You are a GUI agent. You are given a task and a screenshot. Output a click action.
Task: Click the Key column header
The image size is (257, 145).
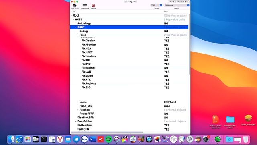pos(74,12)
